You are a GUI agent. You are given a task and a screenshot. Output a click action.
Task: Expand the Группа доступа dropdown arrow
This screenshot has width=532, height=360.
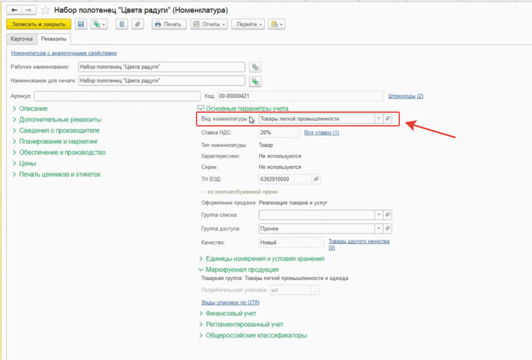click(379, 228)
